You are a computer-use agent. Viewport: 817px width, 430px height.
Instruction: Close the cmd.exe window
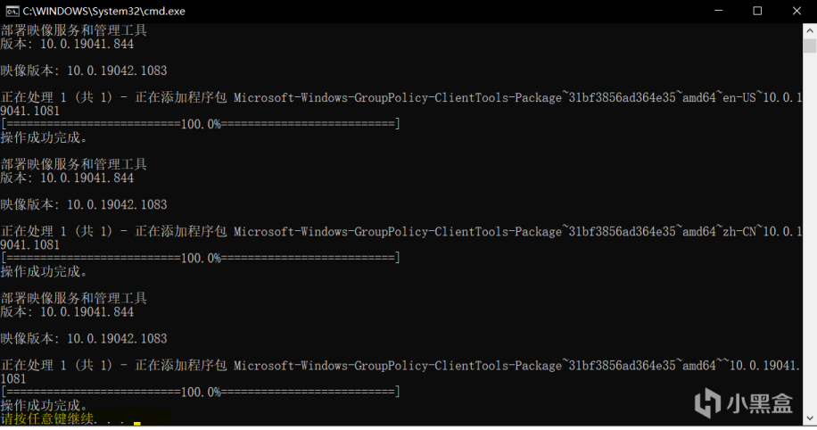(796, 11)
